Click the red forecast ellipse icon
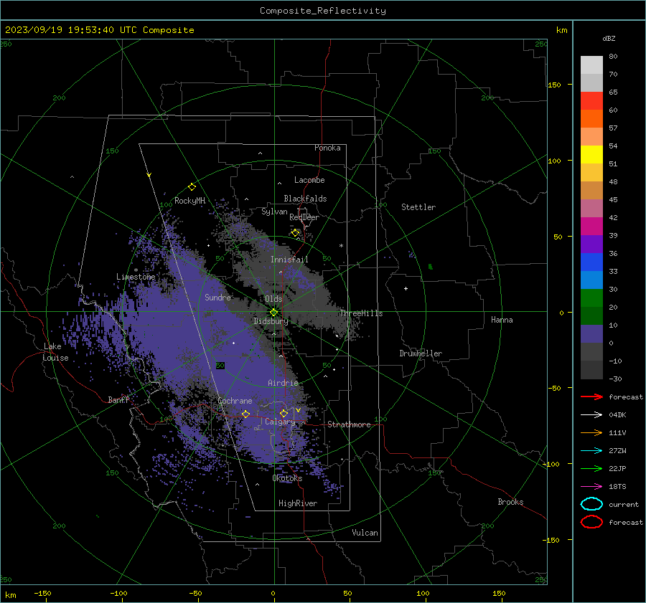 pyautogui.click(x=591, y=522)
